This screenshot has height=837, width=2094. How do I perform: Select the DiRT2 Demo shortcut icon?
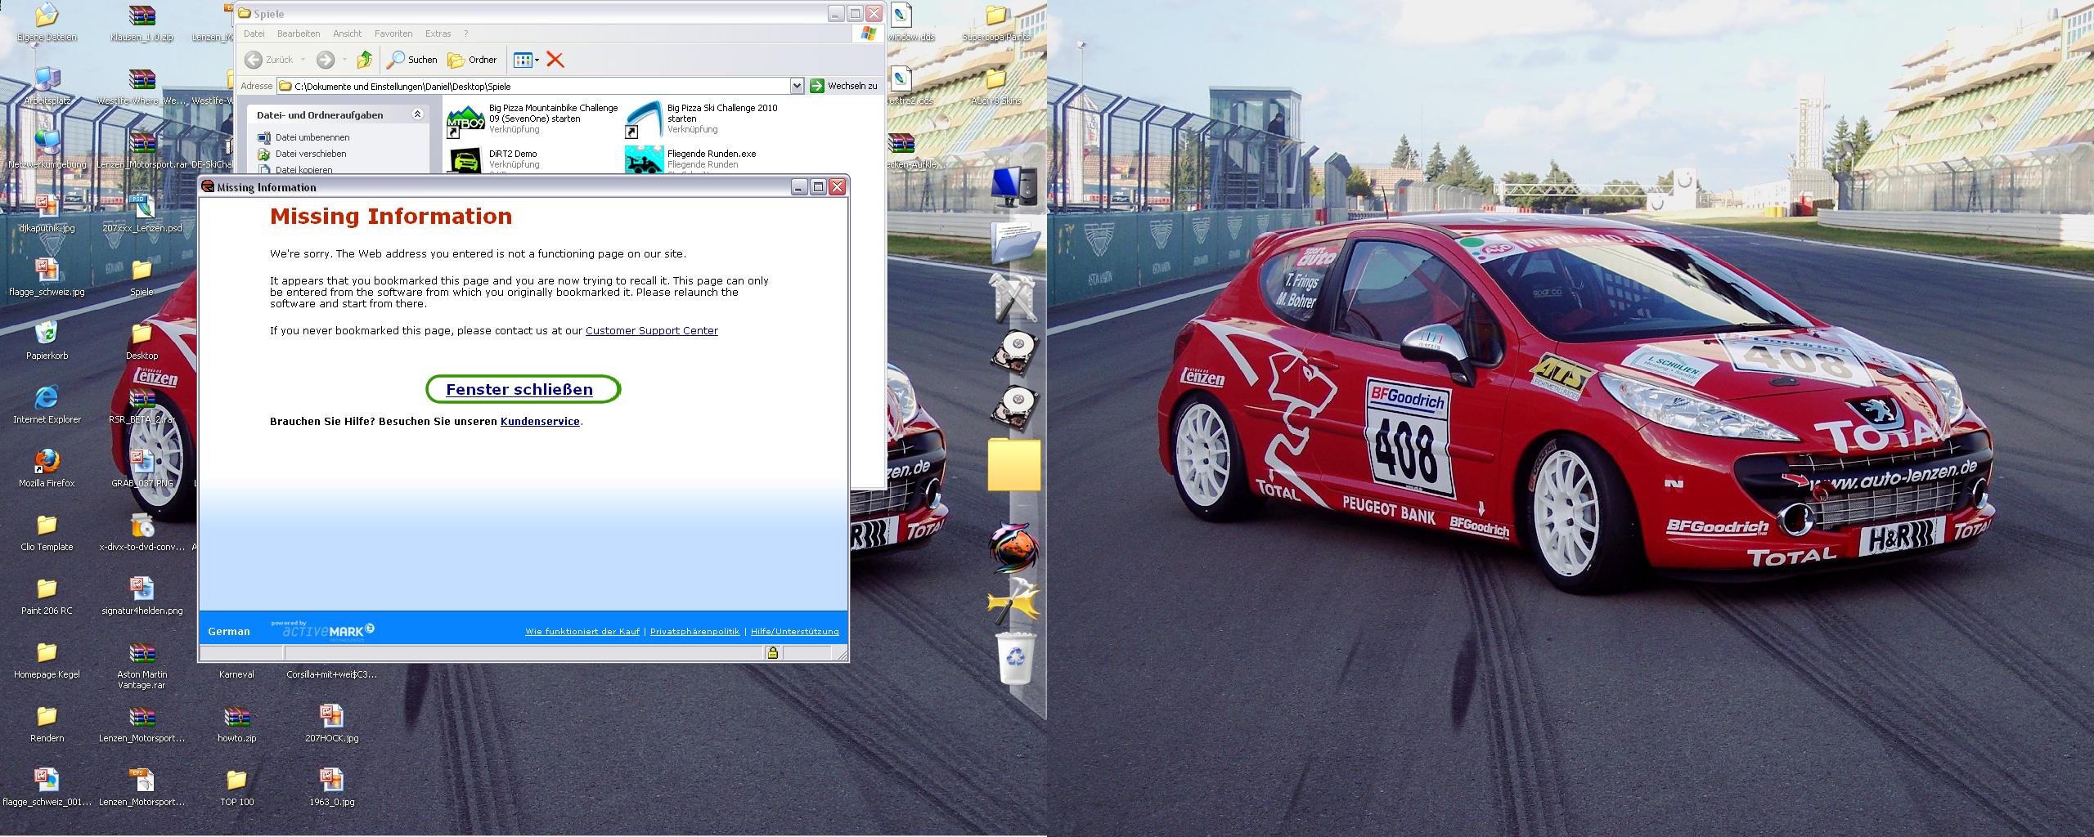pyautogui.click(x=466, y=160)
